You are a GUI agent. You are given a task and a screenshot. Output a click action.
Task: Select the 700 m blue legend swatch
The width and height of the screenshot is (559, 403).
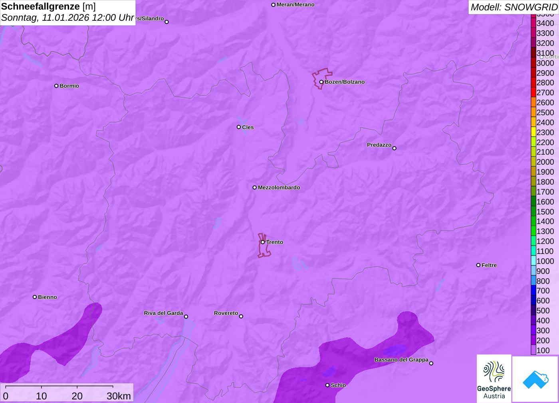point(533,291)
